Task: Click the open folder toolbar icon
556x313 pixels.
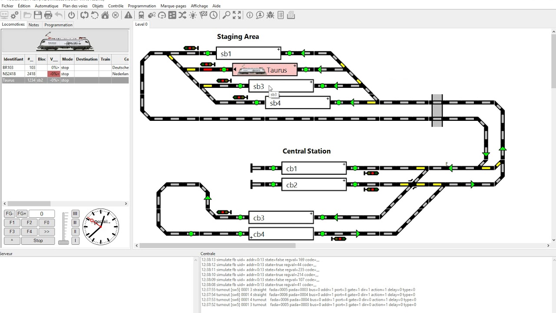Action: (x=27, y=15)
